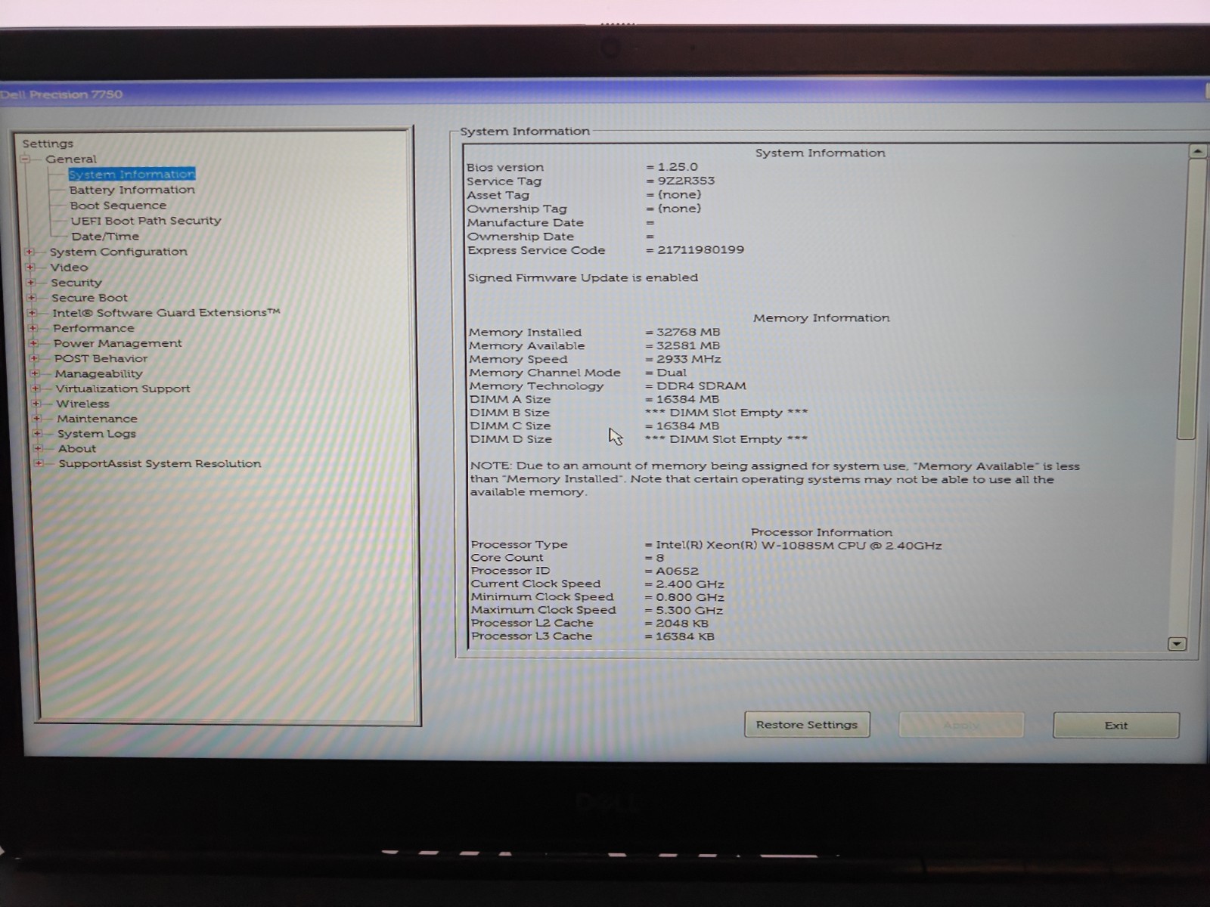Select the Performance label
The width and height of the screenshot is (1210, 907).
pyautogui.click(x=94, y=328)
